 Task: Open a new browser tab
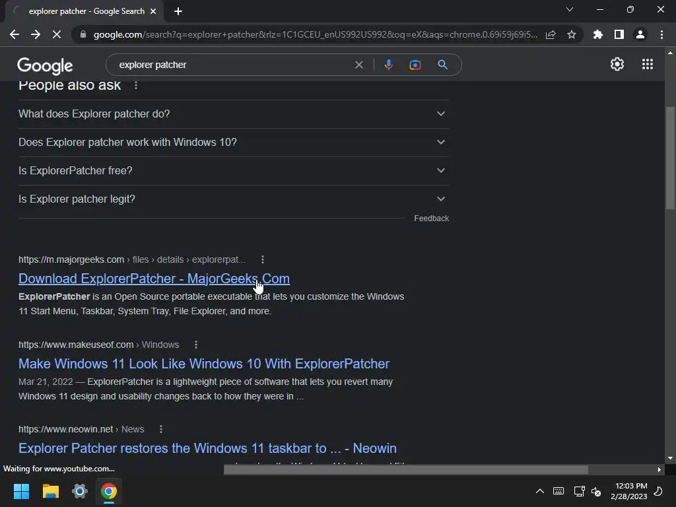178,11
